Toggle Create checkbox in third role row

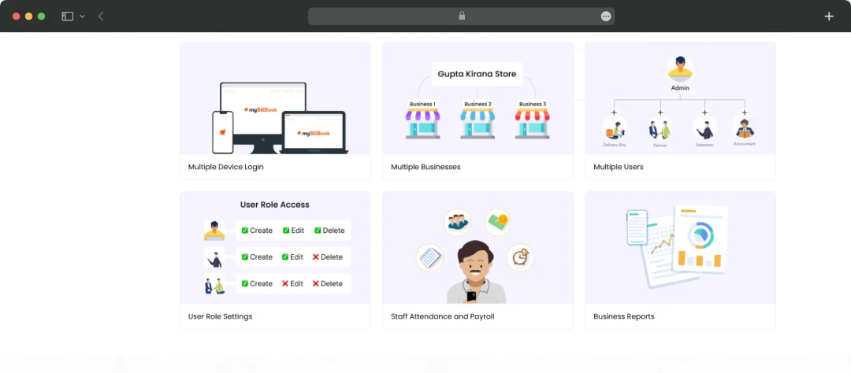245,283
